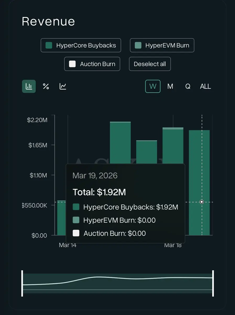
Task: Click the Deselect all button
Action: coord(150,64)
